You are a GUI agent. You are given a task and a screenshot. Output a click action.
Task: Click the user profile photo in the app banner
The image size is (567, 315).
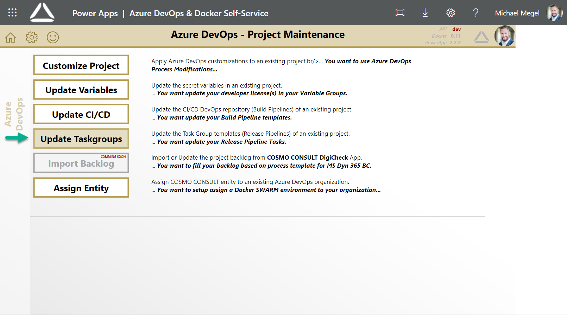coord(505,36)
